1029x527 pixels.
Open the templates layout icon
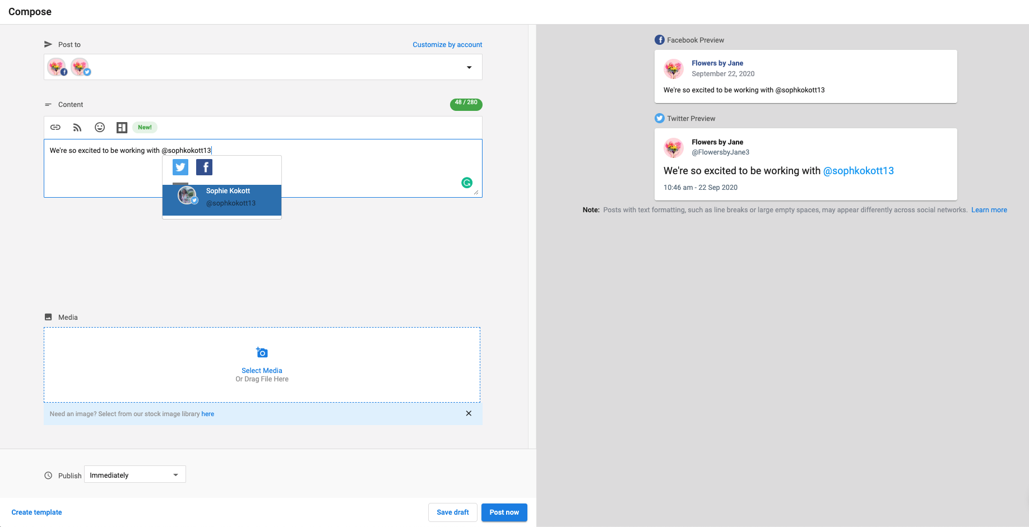pyautogui.click(x=122, y=128)
